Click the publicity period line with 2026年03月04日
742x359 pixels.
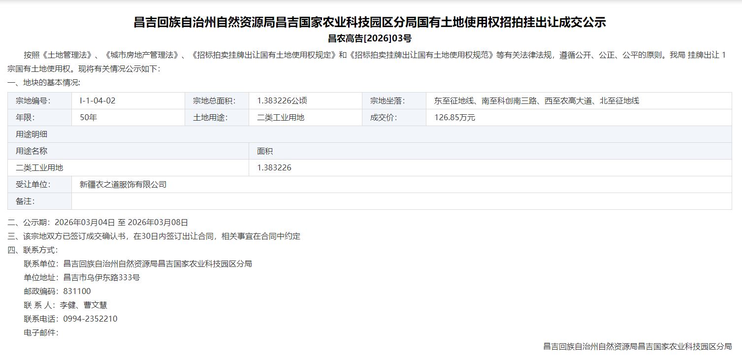(98, 223)
